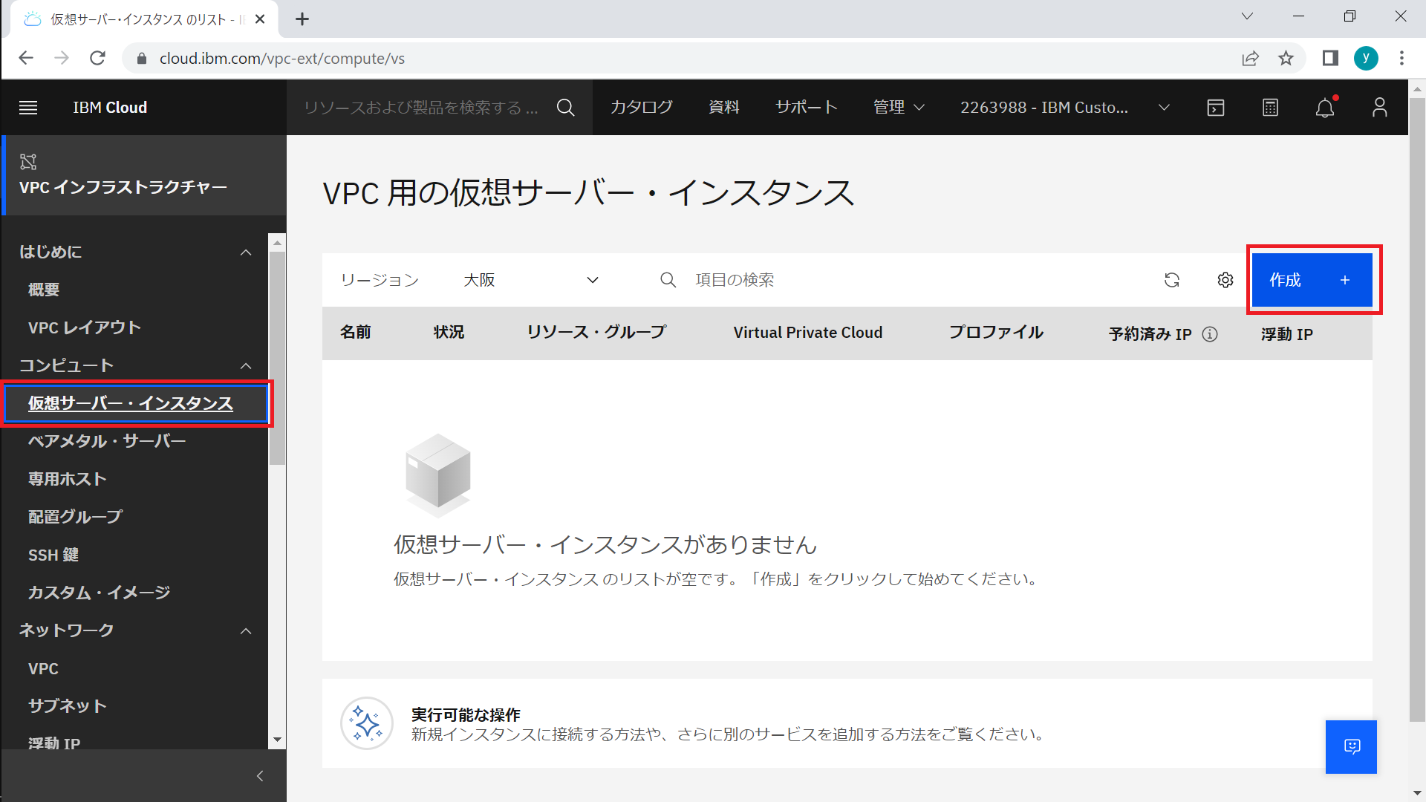Click the search magnifier icon in header
The image size is (1426, 802).
point(565,108)
